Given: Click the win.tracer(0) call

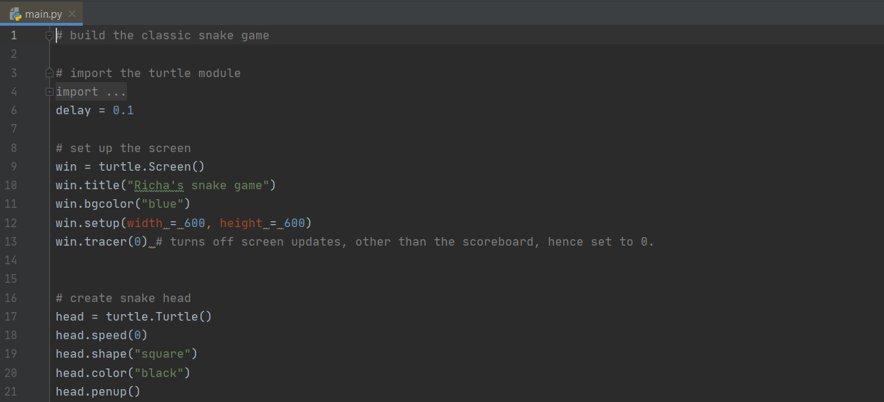Looking at the screenshot, I should tap(102, 241).
